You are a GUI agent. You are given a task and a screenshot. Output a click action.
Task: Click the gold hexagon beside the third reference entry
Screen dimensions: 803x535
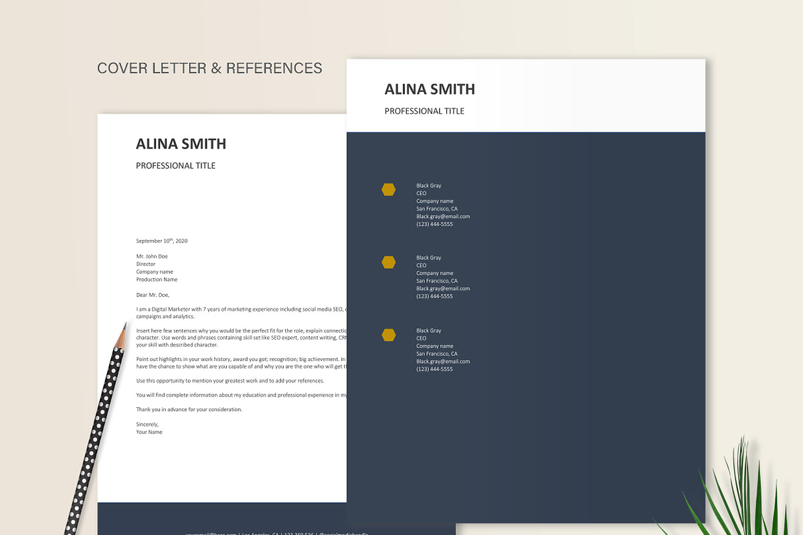(x=388, y=334)
